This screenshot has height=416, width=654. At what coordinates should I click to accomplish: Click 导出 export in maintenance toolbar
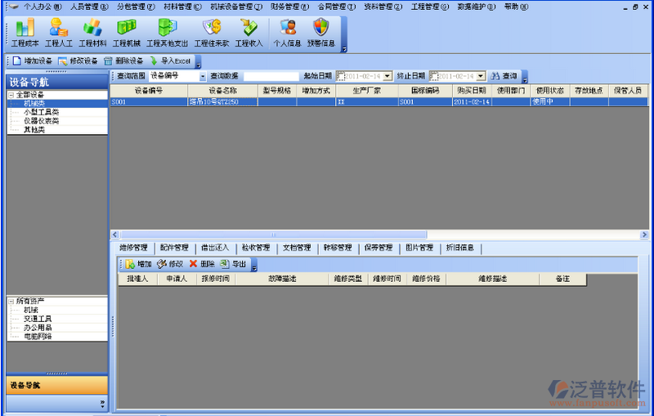coord(233,264)
